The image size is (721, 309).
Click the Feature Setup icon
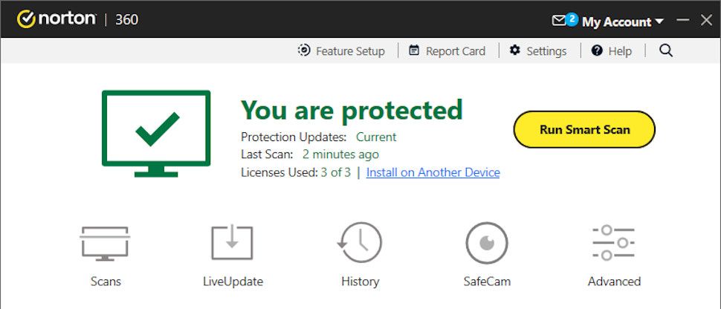pos(304,51)
